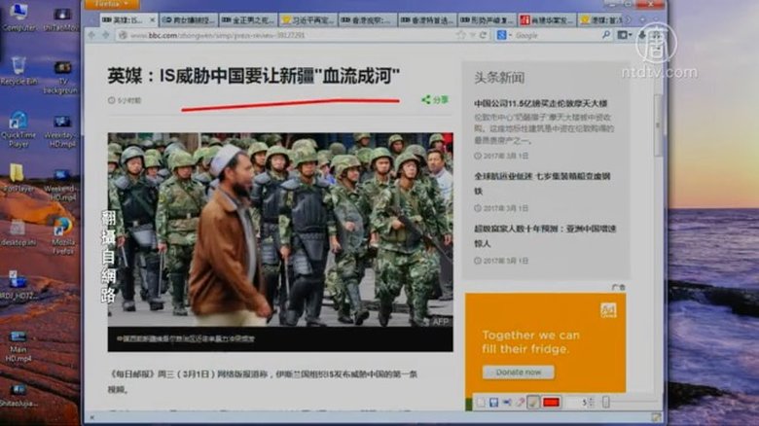Click the blank page icon in annotation toolbar
This screenshot has width=759, height=426.
click(x=481, y=402)
